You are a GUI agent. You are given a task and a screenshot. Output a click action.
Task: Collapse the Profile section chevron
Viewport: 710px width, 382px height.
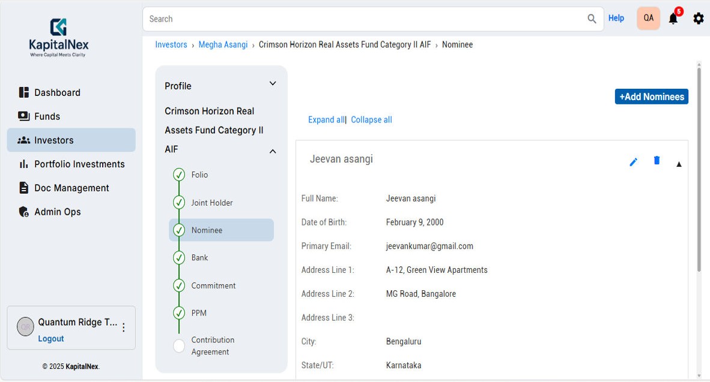coord(273,83)
